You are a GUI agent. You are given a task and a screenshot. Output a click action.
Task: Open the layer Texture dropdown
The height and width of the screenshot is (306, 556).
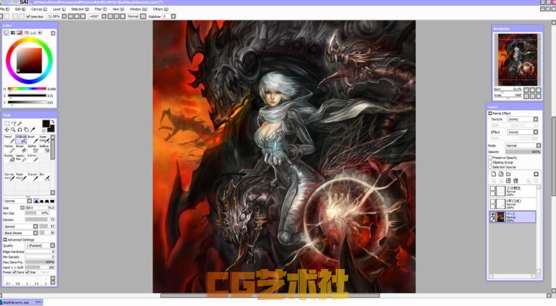[x=523, y=119]
